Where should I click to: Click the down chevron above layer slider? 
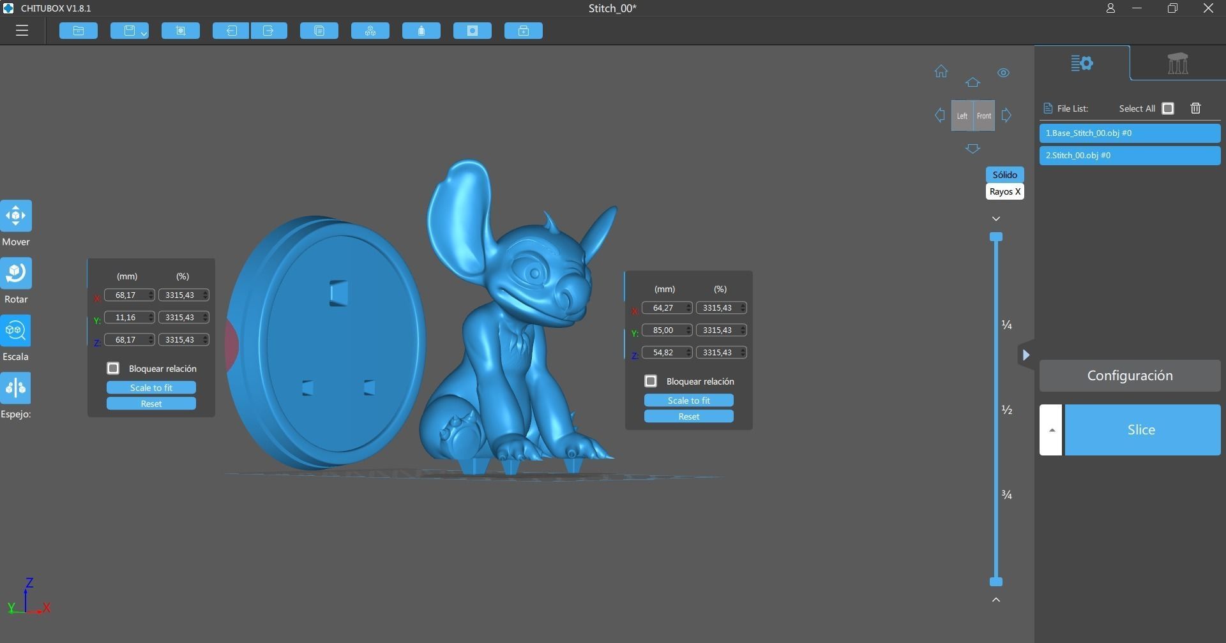(996, 219)
